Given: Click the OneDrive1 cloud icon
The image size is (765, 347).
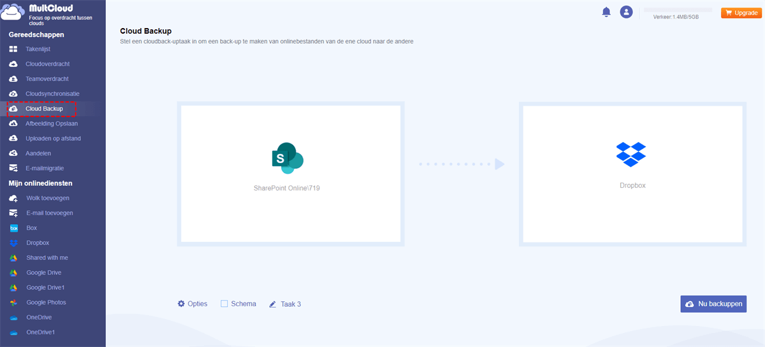Looking at the screenshot, I should [x=13, y=332].
